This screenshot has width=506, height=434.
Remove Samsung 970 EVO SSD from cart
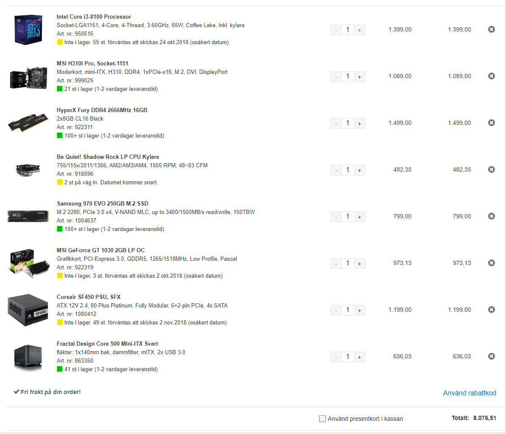491,216
